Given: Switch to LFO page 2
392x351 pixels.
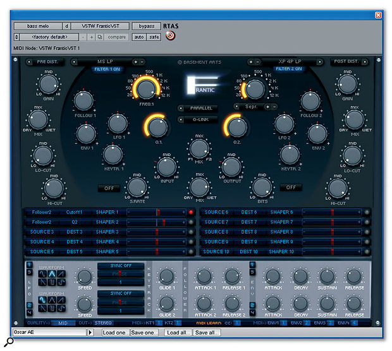Looking at the screenshot, I should (30, 305).
